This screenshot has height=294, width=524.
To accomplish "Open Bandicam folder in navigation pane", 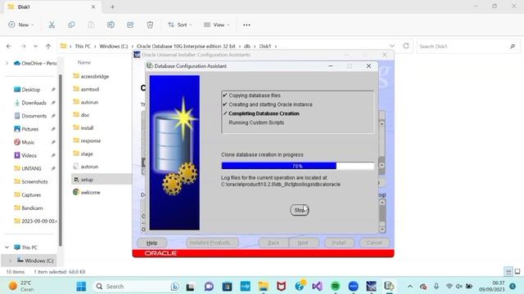I will pos(29,207).
